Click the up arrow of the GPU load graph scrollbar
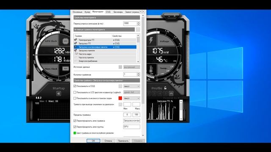 tap(181, 101)
